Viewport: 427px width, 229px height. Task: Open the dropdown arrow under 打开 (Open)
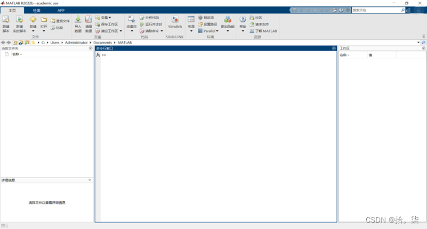point(44,31)
